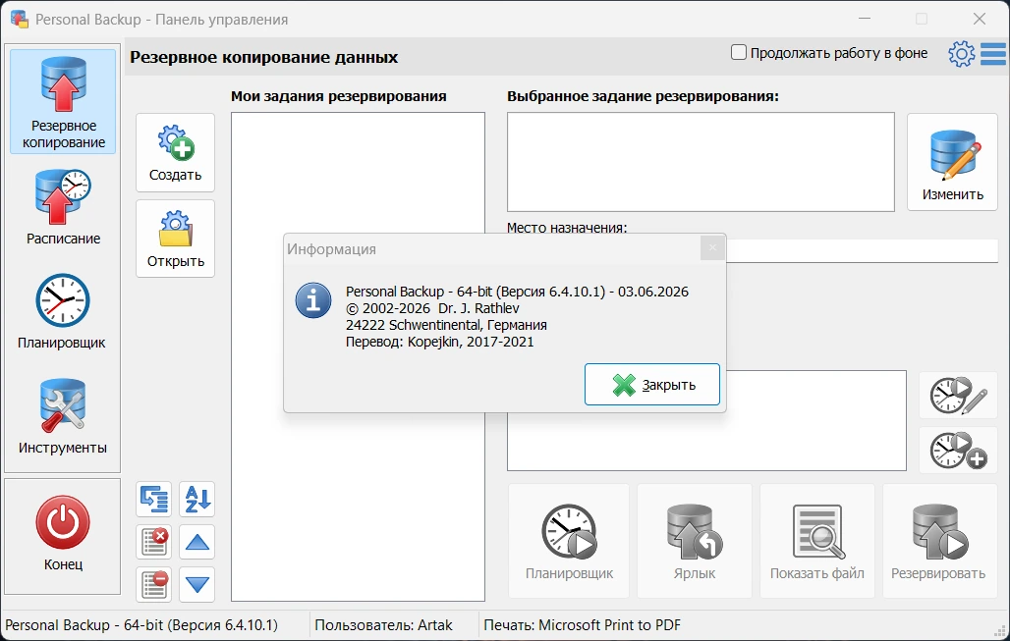Move task up with blue up arrow
Screen dimensions: 1010x641
coord(197,541)
